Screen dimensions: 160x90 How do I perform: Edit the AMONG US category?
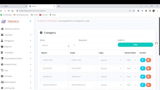(143, 77)
